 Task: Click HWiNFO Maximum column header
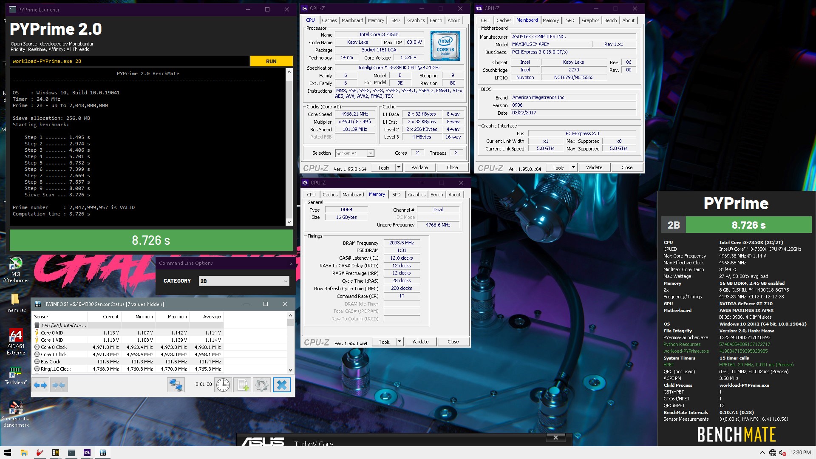(x=172, y=317)
